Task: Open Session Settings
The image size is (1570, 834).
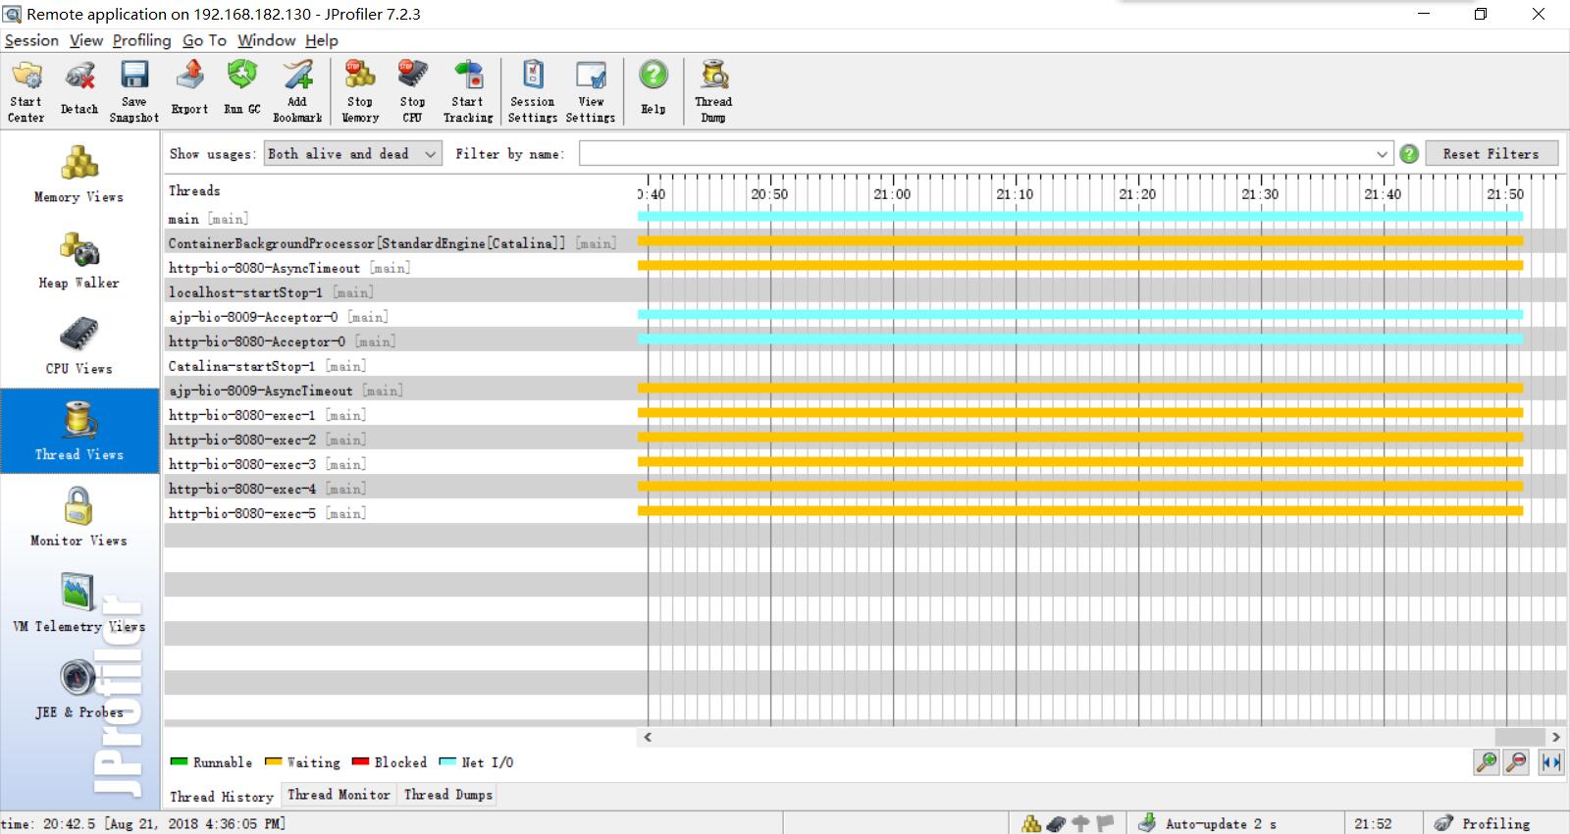Action: tap(533, 91)
